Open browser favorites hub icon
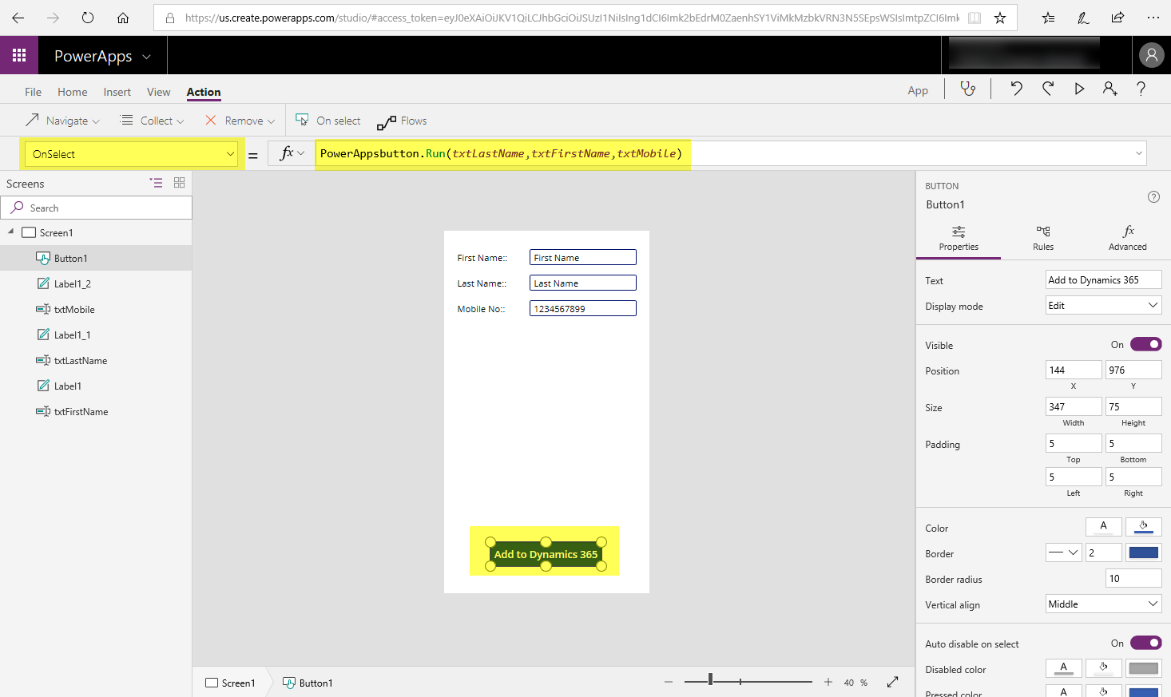Screen dimensions: 1171x697 (x=1048, y=18)
